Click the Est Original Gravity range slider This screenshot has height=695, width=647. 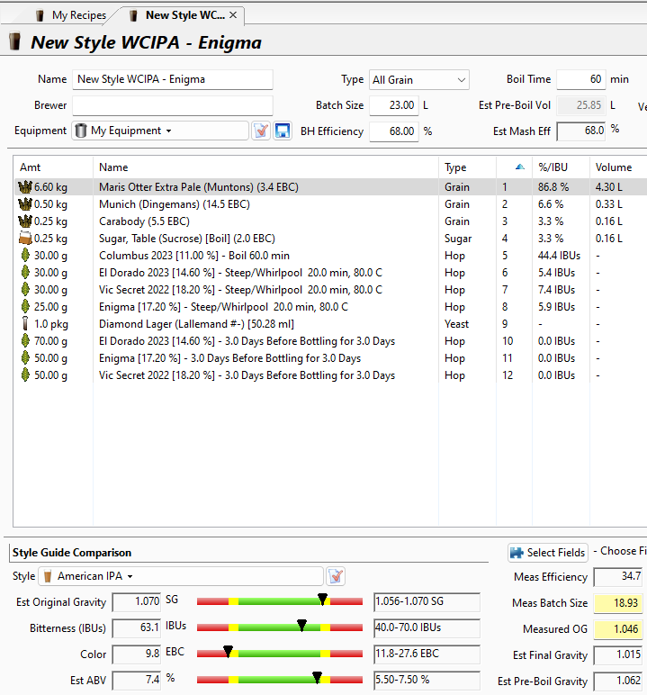tap(280, 601)
